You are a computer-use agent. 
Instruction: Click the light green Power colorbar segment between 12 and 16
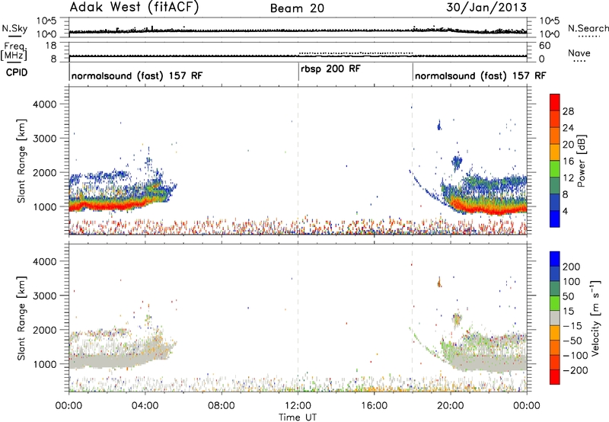tap(555, 169)
